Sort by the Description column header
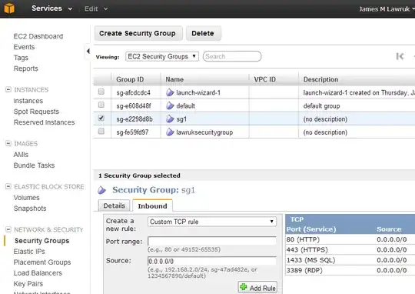415x294 pixels. (x=320, y=79)
